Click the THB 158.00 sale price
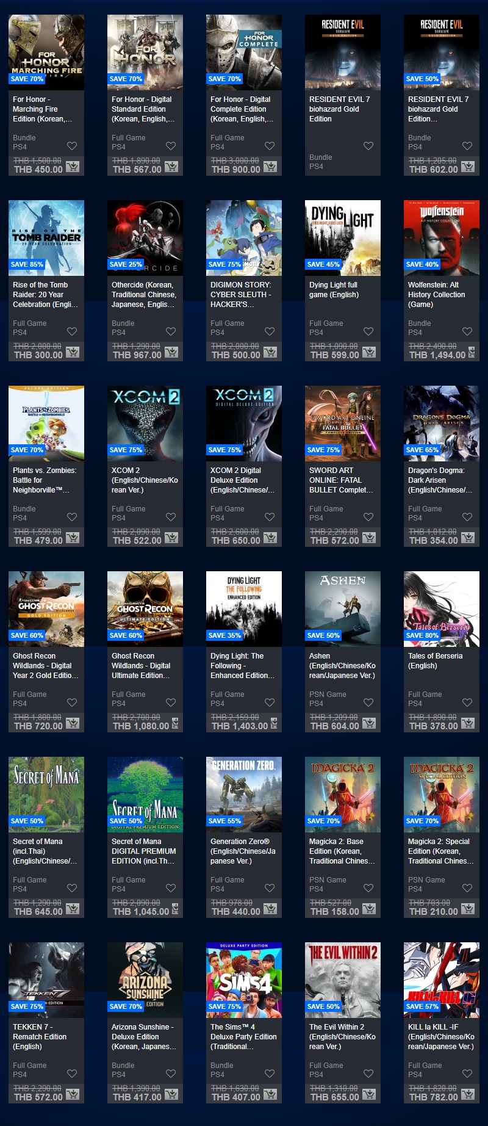The image size is (488, 1126). point(335,912)
